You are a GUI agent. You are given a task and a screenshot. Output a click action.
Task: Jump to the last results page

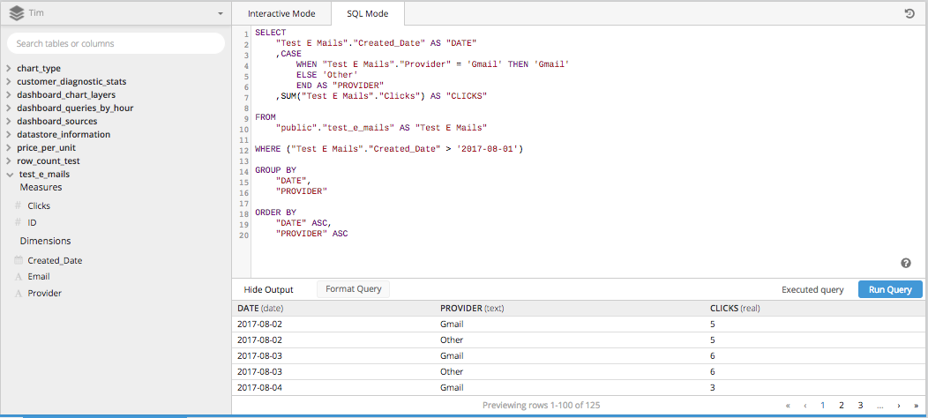tap(916, 406)
